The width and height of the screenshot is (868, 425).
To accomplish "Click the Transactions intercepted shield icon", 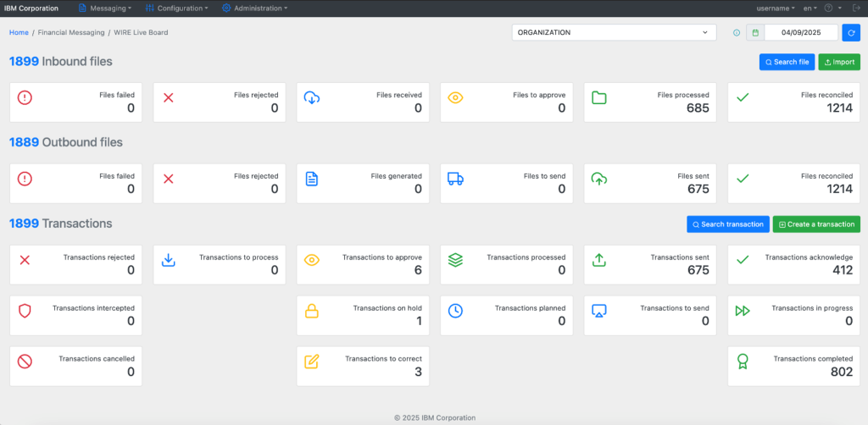I will click(x=25, y=311).
